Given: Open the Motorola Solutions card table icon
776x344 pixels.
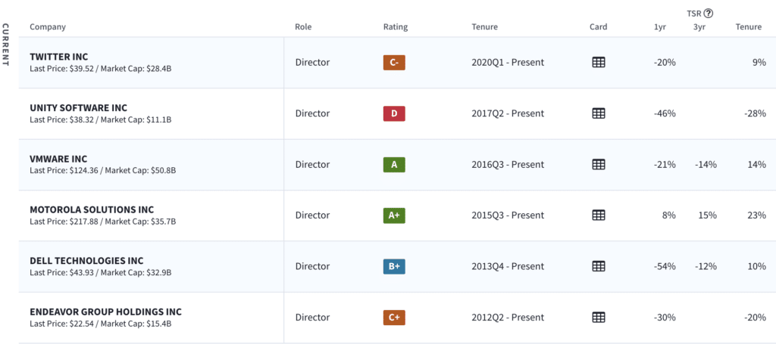Looking at the screenshot, I should tap(599, 215).
